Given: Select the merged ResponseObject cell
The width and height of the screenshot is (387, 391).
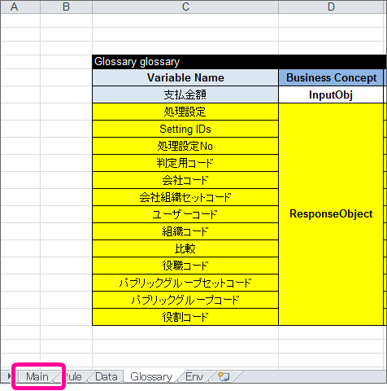Looking at the screenshot, I should [x=331, y=214].
